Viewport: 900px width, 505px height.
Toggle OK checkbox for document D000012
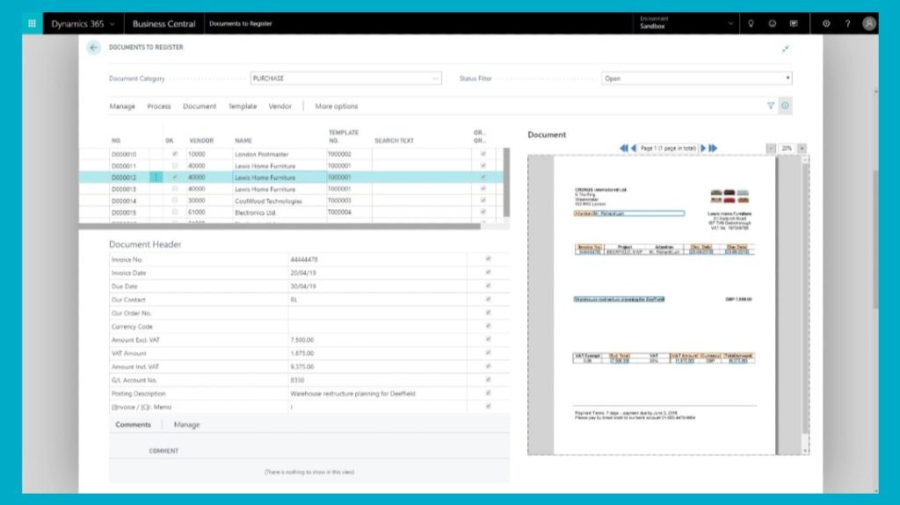pos(175,177)
